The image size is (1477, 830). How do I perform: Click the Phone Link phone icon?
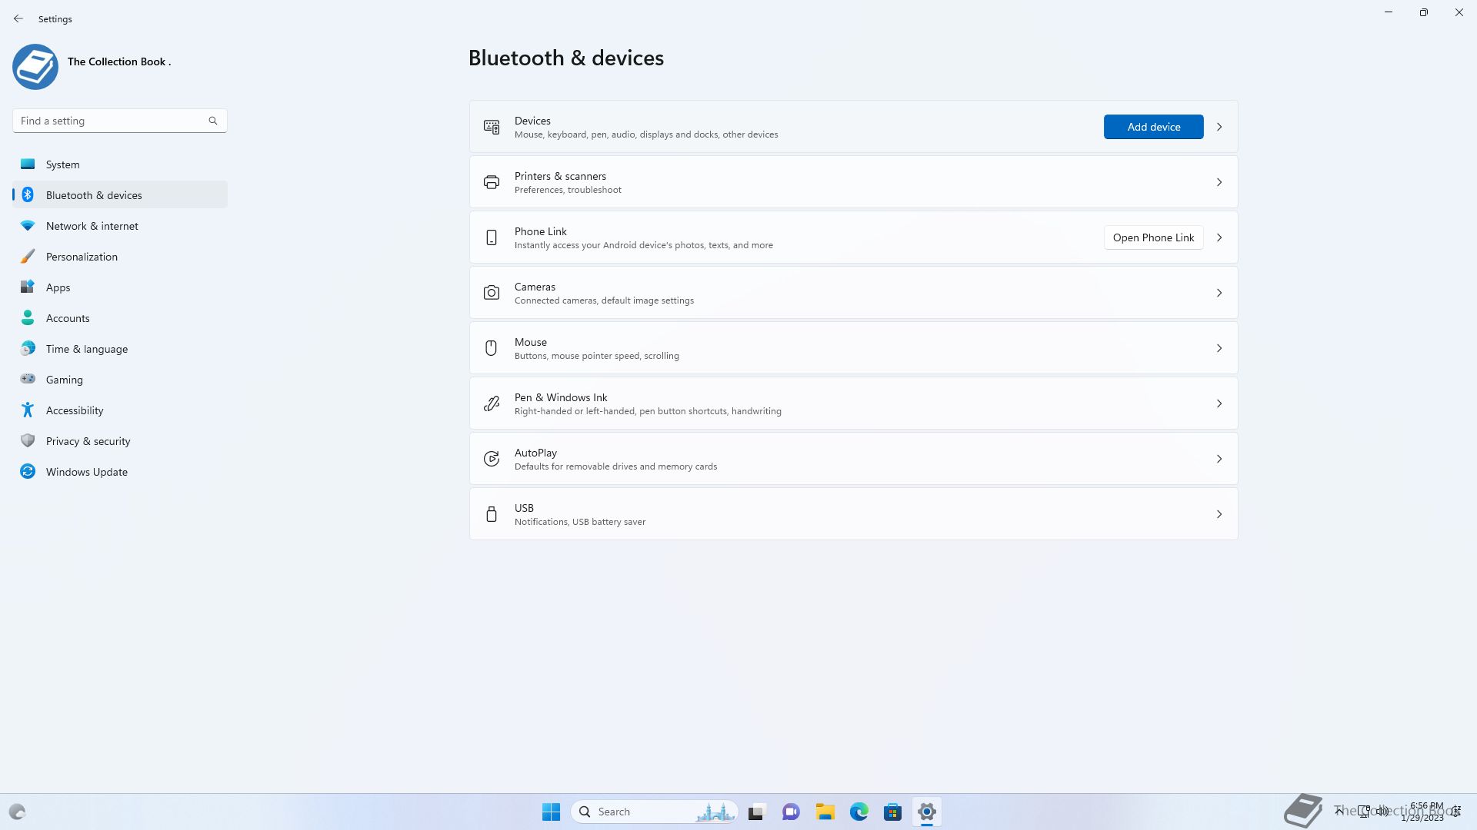tap(492, 237)
